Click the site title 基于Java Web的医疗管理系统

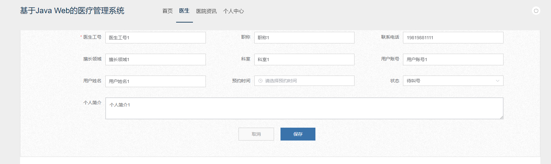point(72,11)
